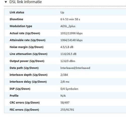Viewport: 126px width, 120px height.
Task: Select the Data path Interleaved/Interleaved value
Action: coord(75,68)
